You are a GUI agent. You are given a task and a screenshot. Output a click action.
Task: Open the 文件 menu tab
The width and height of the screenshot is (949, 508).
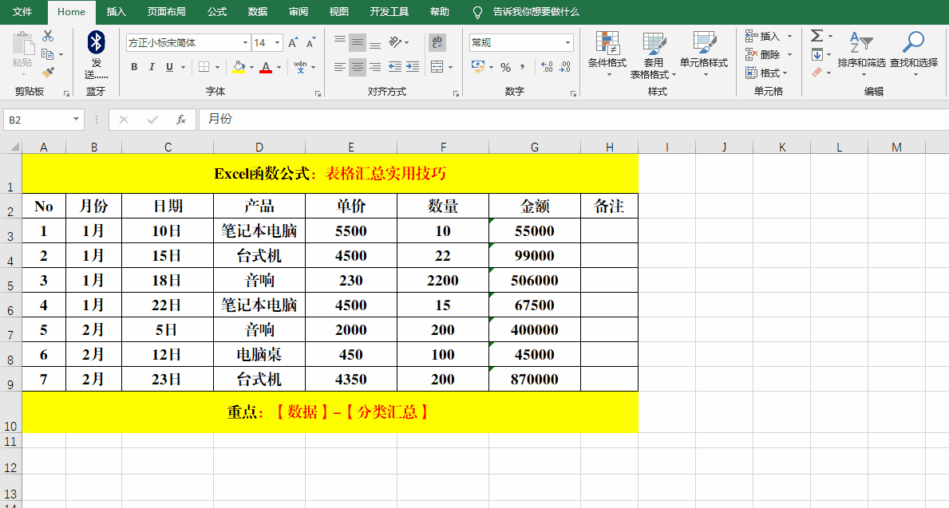(22, 12)
